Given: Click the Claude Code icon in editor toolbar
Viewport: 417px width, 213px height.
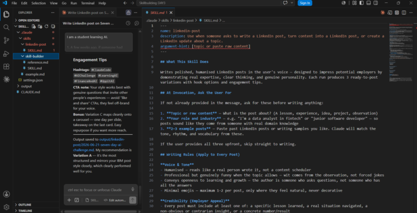Looking at the screenshot, I should coord(382,13).
